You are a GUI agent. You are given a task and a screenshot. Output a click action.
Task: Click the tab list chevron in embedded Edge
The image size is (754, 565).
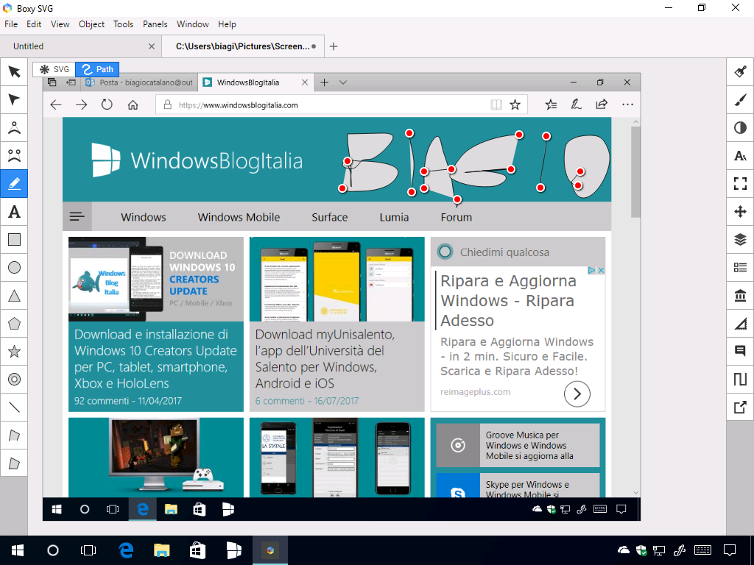click(343, 82)
